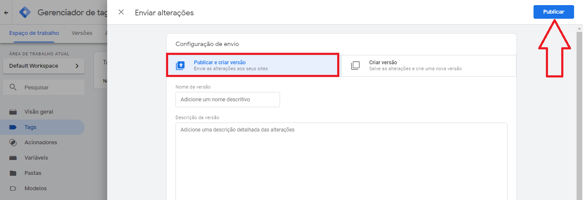Viewport: 583px width, 200px height.
Task: Open the Versões tab
Action: pos(82,33)
